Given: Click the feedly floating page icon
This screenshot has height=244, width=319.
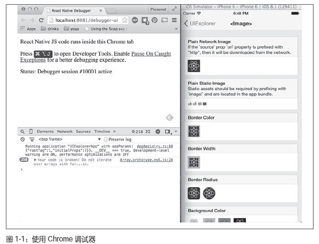Looking at the screenshot, I should 170,117.
